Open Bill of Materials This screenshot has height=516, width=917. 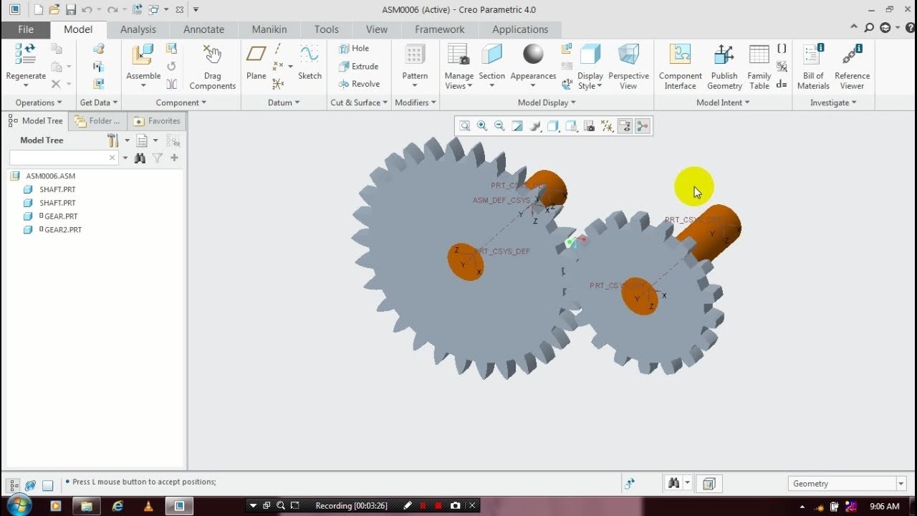tap(813, 67)
